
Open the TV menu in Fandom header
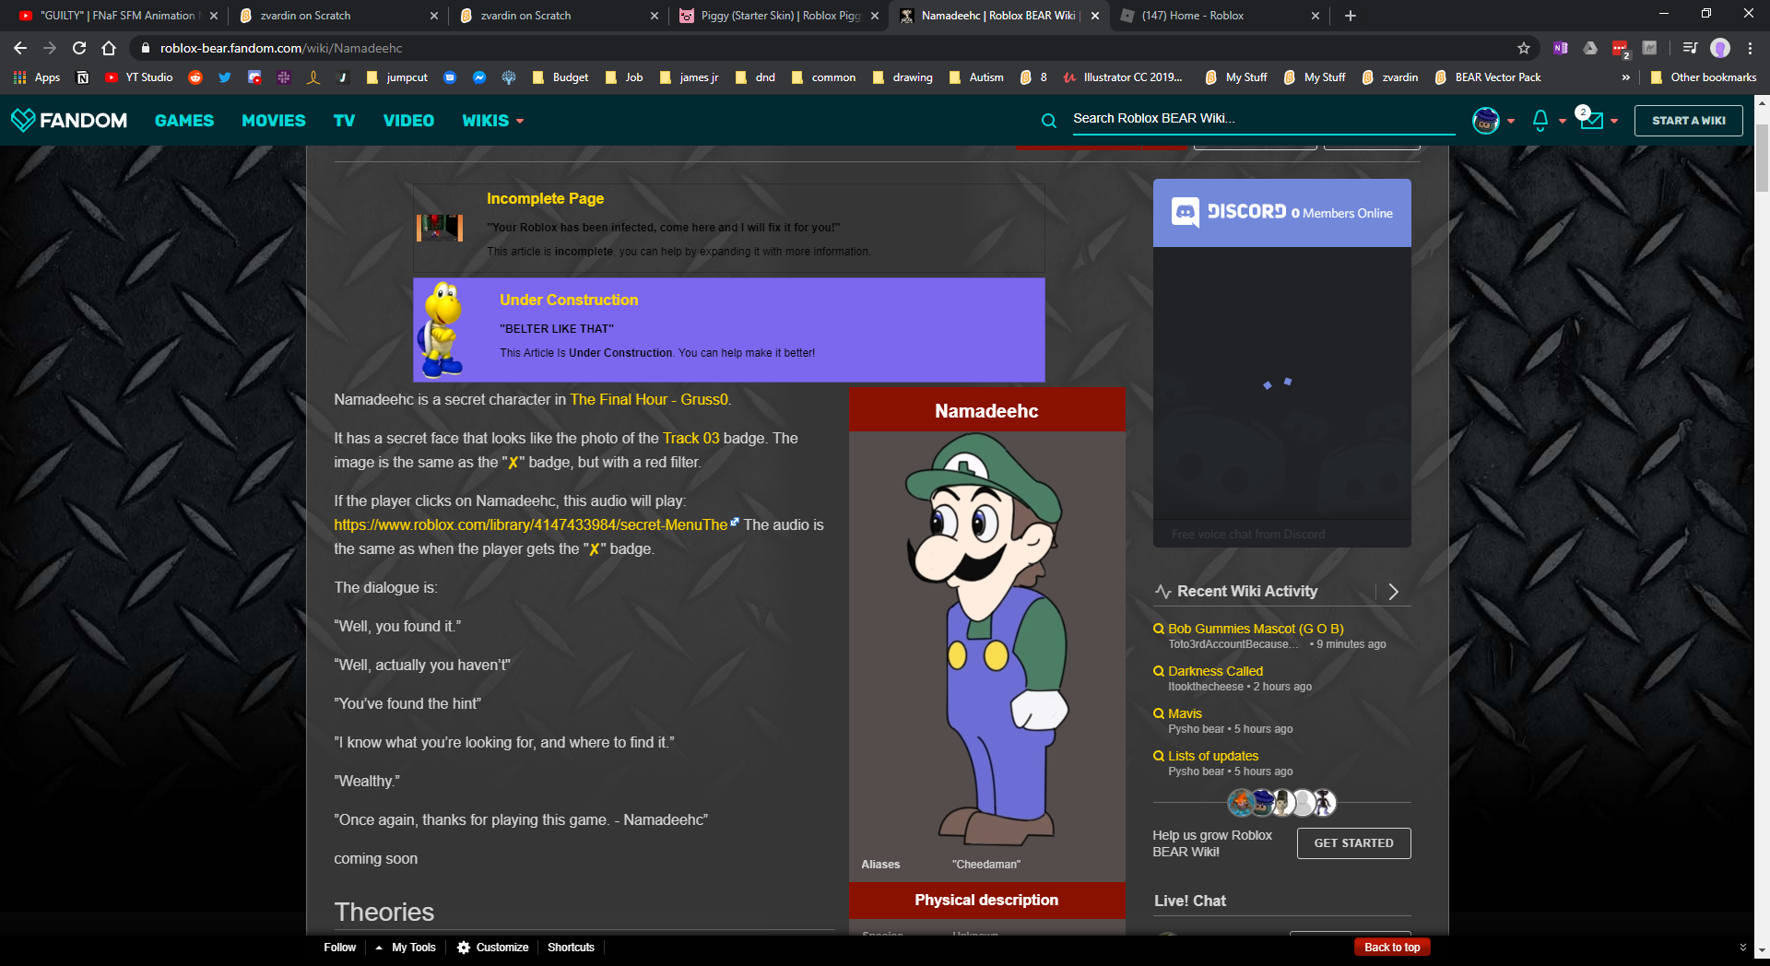[x=344, y=121]
